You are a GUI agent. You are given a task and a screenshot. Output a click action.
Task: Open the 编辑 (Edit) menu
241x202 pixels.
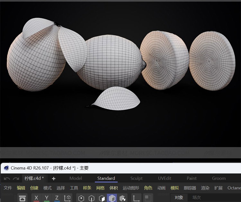pyautogui.click(x=21, y=188)
